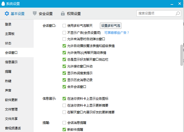This screenshot has height=132, width=184.
Task: Open the 可屏蔽哪些广告？ link
Action: pos(116,33)
